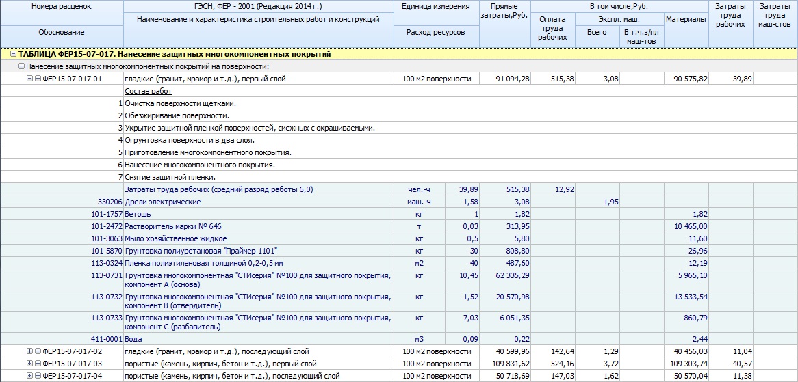Click the В т.ч.з/пл маш-тов header
This screenshot has width=798, height=382.
click(642, 37)
